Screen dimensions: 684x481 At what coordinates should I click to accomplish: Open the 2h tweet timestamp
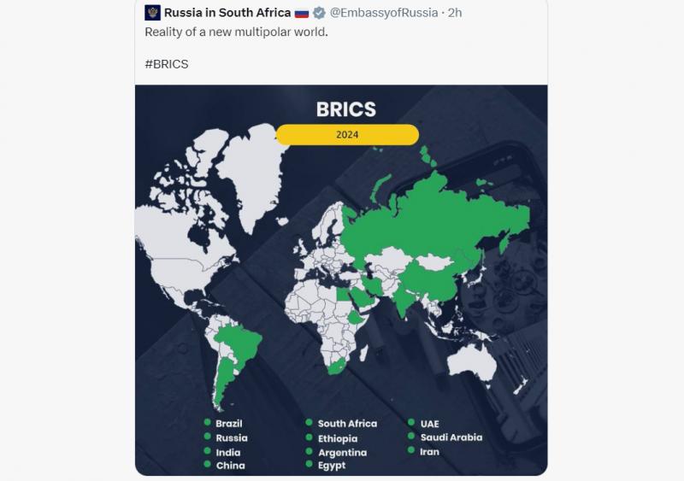(455, 13)
